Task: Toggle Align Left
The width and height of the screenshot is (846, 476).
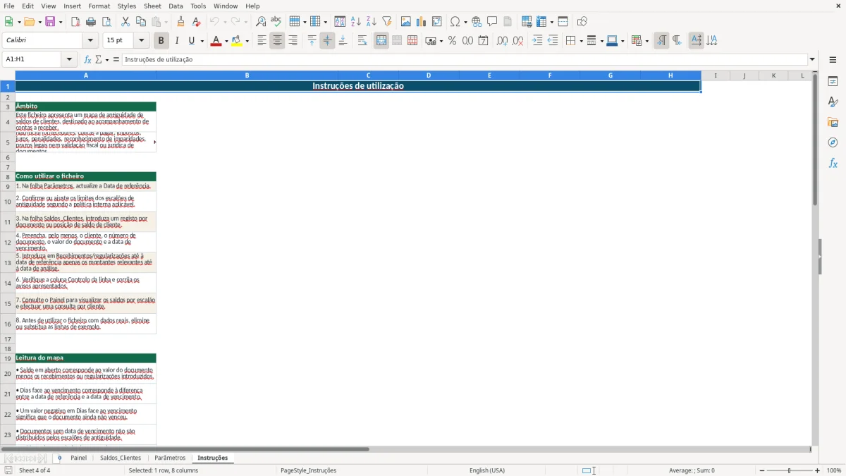Action: click(262, 41)
